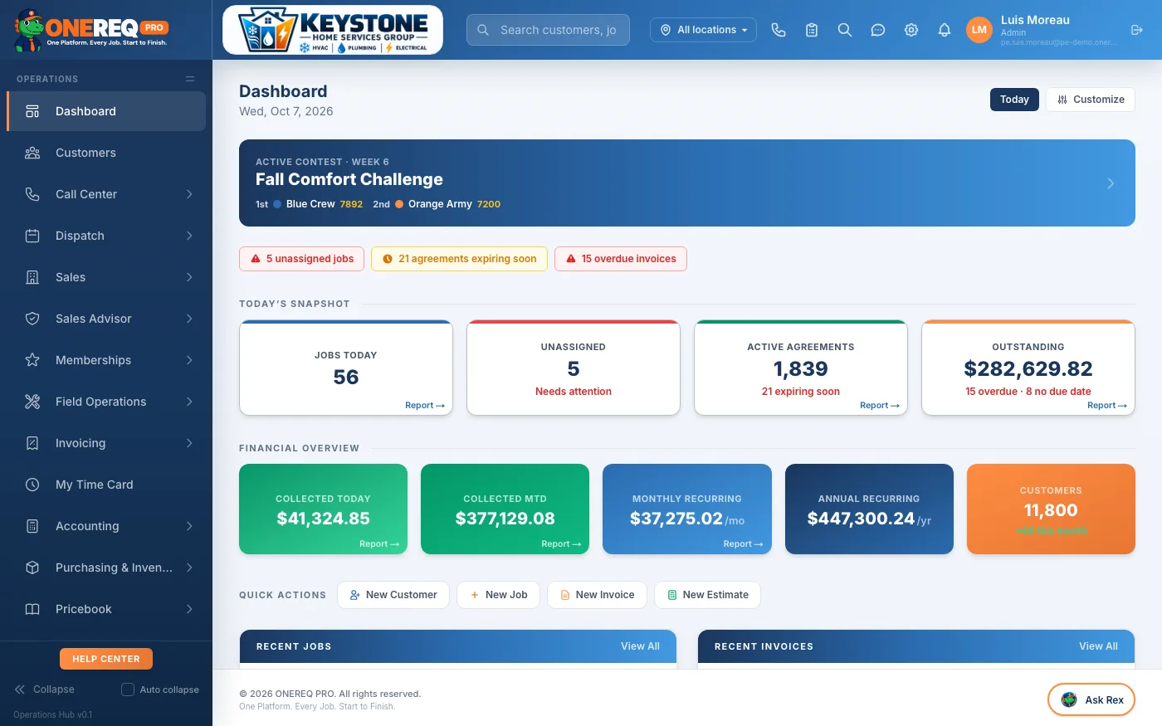
Task: Click the Search customers input field
Action: [548, 30]
